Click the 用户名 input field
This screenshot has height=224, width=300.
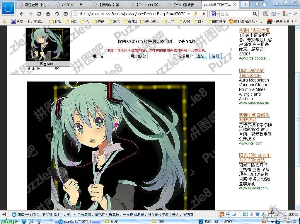click(x=118, y=56)
